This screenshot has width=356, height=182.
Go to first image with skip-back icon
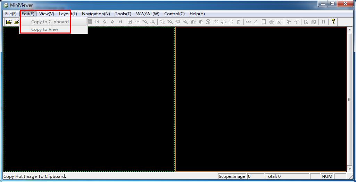97,22
